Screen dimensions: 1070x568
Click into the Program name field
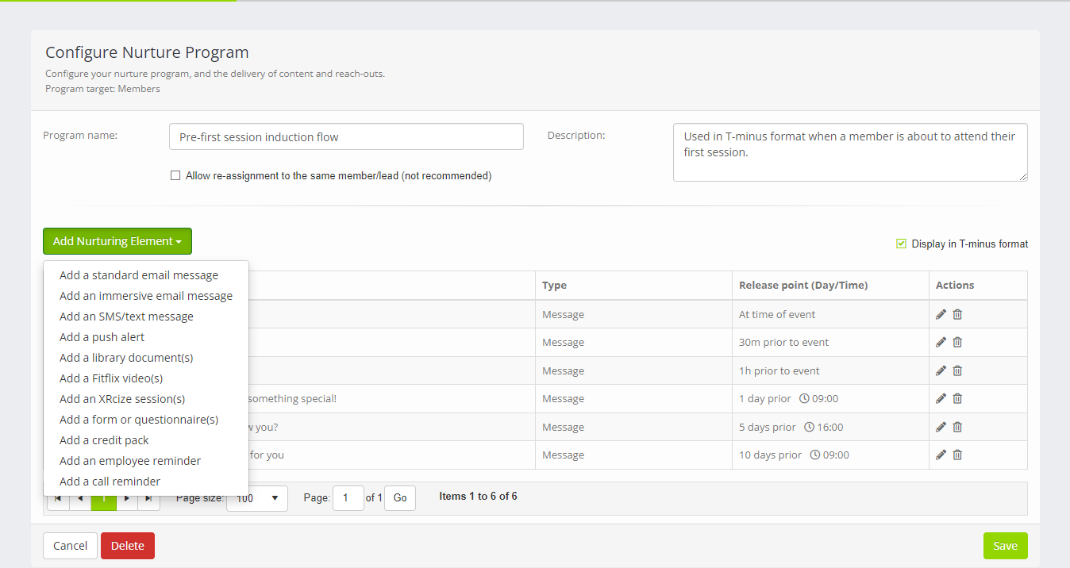(x=346, y=136)
